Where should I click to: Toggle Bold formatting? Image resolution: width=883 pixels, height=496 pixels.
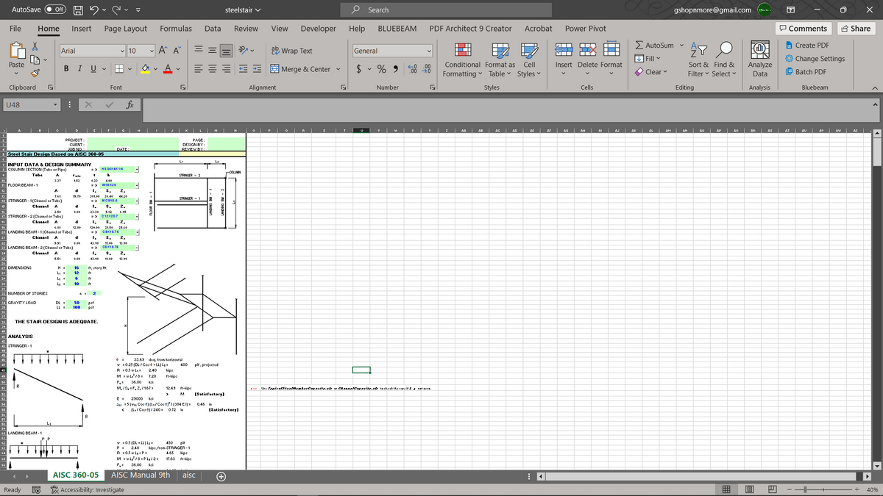(x=65, y=69)
